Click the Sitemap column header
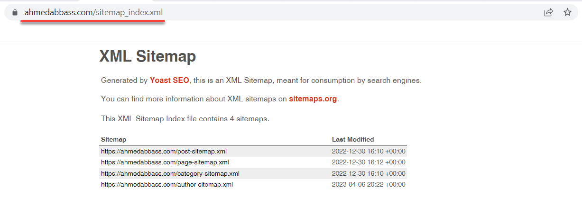The width and height of the screenshot is (582, 216). point(113,140)
